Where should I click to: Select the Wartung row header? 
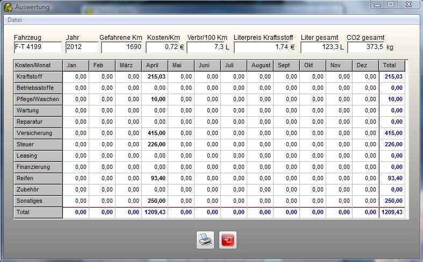click(38, 111)
